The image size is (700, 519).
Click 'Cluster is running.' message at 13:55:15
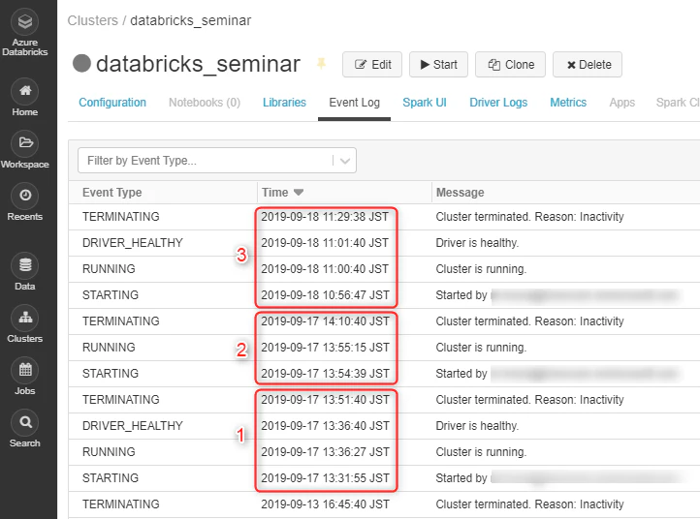(481, 348)
